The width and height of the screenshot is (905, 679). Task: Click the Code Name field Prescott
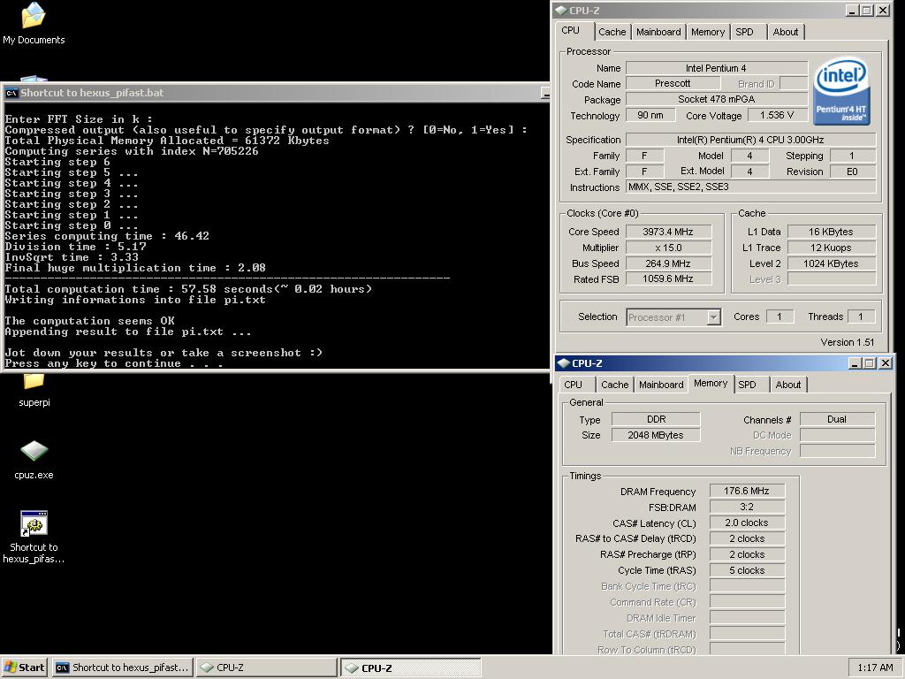[672, 83]
